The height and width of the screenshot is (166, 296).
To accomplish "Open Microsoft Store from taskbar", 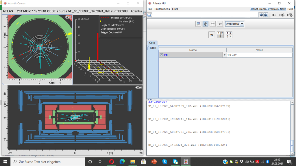I will click(x=143, y=162).
